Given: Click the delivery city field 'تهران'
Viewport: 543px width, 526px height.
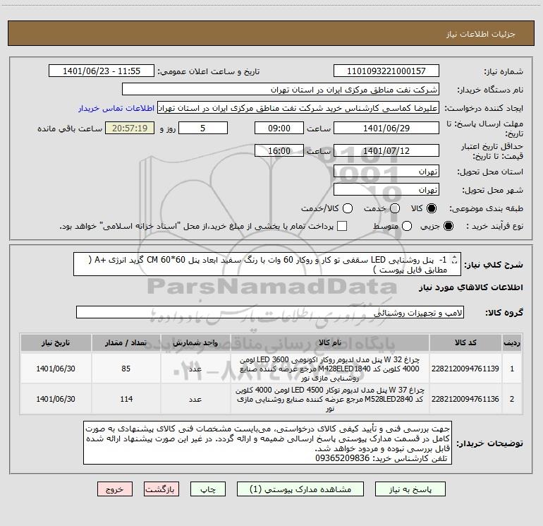Looking at the screenshot, I should tap(386, 190).
